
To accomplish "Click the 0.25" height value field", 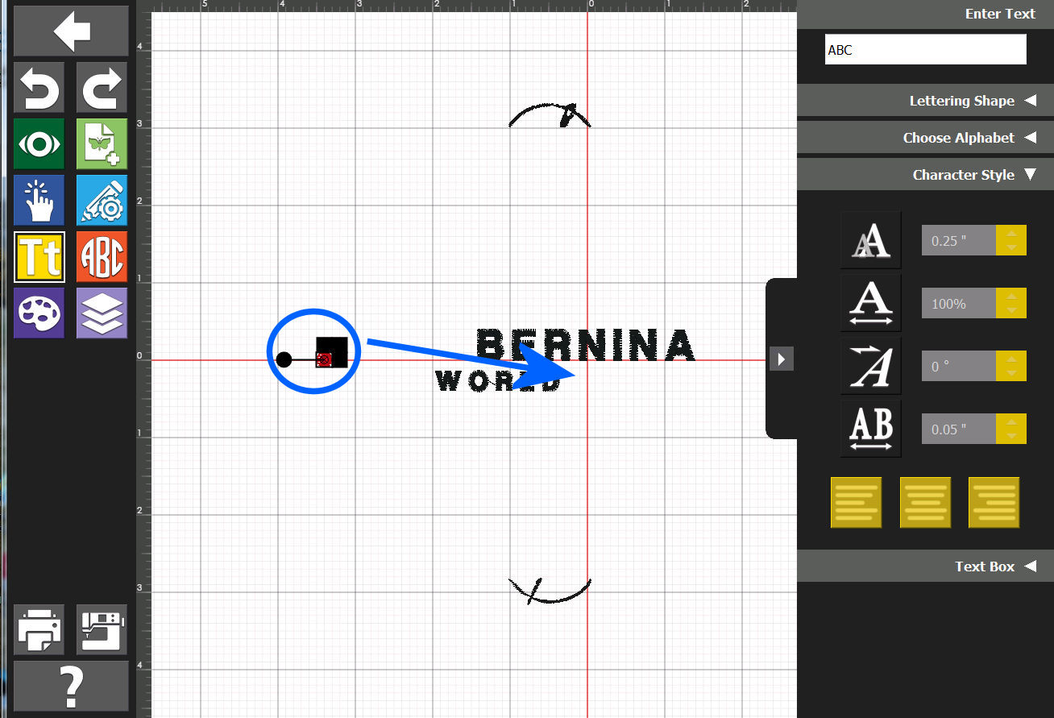I will [959, 240].
